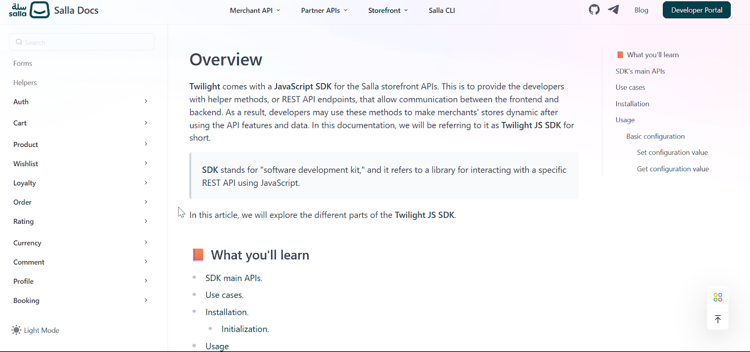The width and height of the screenshot is (750, 352).
Task: Click the Developer Portal button
Action: tap(697, 10)
